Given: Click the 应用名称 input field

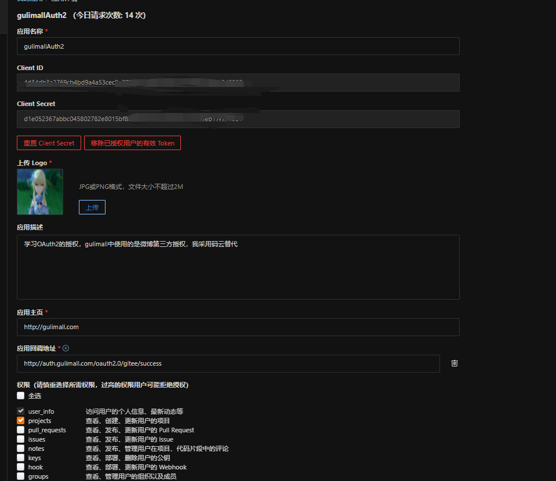Looking at the screenshot, I should tap(238, 46).
